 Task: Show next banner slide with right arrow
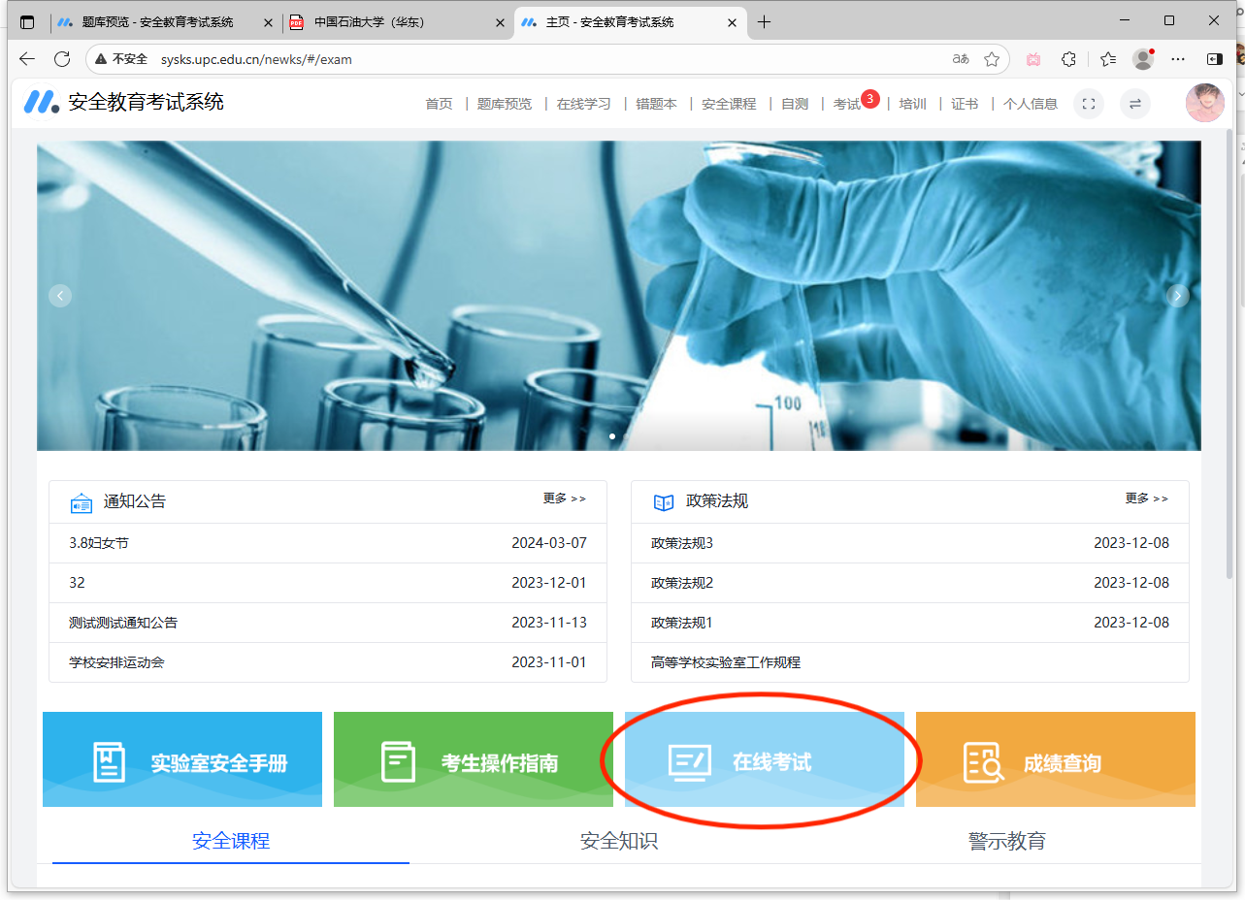pos(1178,296)
